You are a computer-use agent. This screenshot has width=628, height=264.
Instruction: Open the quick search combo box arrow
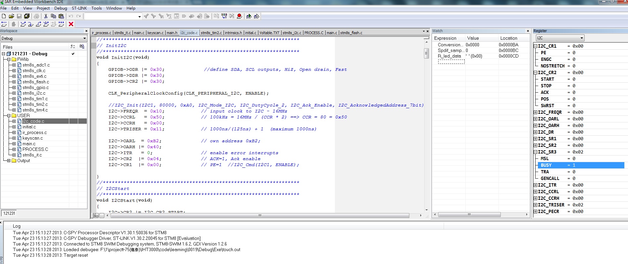pyautogui.click(x=139, y=16)
